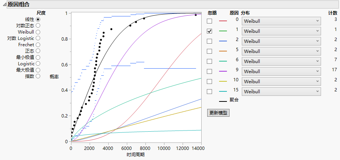Check the ignore box for cause 5
This screenshot has width=340, height=160.
pyautogui.click(x=209, y=51)
